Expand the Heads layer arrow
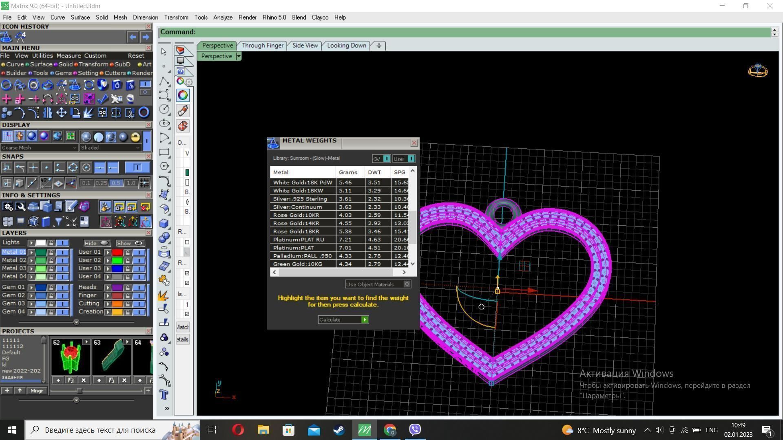The height and width of the screenshot is (440, 783). click(x=108, y=288)
